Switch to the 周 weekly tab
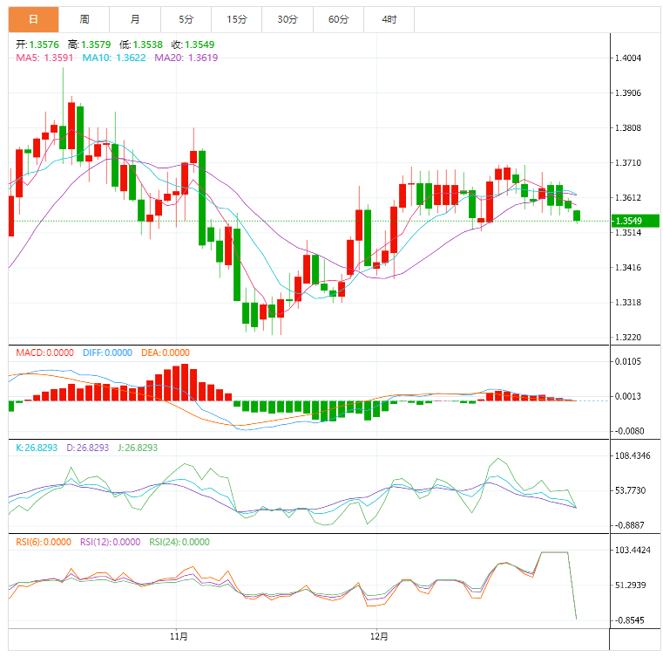663x657 pixels. (85, 19)
